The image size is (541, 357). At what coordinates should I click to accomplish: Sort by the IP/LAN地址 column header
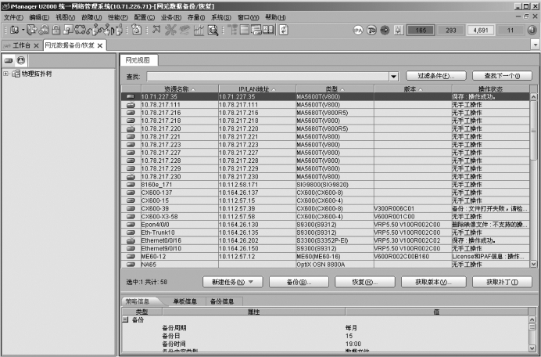click(x=257, y=88)
